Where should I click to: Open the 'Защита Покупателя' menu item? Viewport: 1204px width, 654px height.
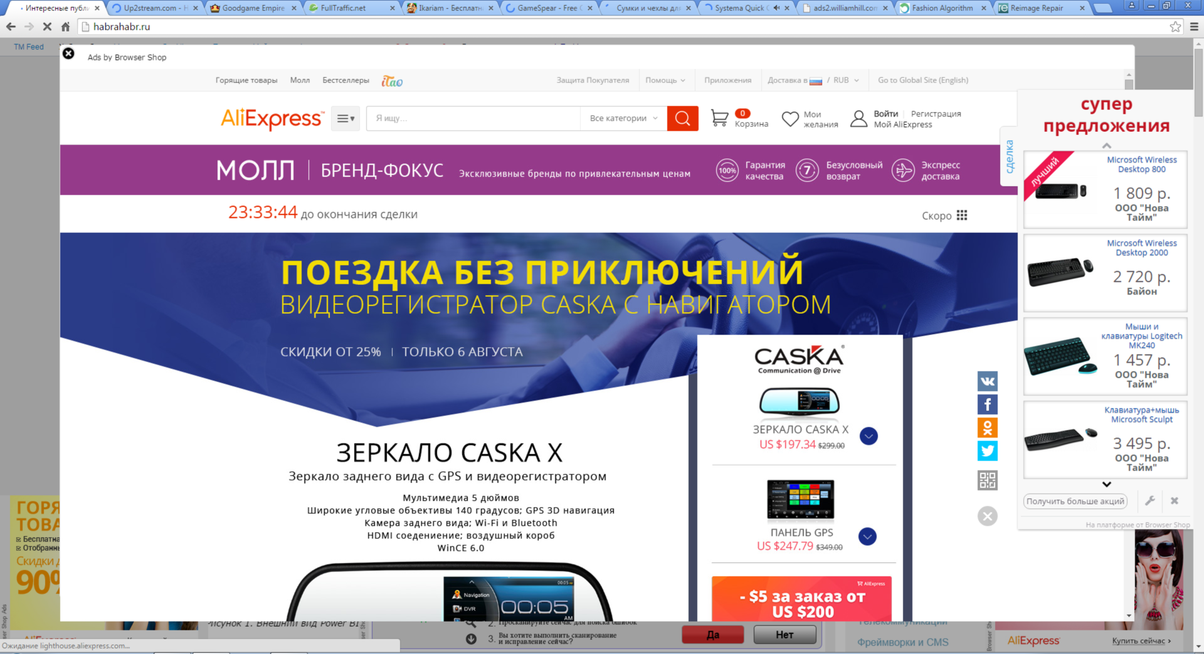593,80
